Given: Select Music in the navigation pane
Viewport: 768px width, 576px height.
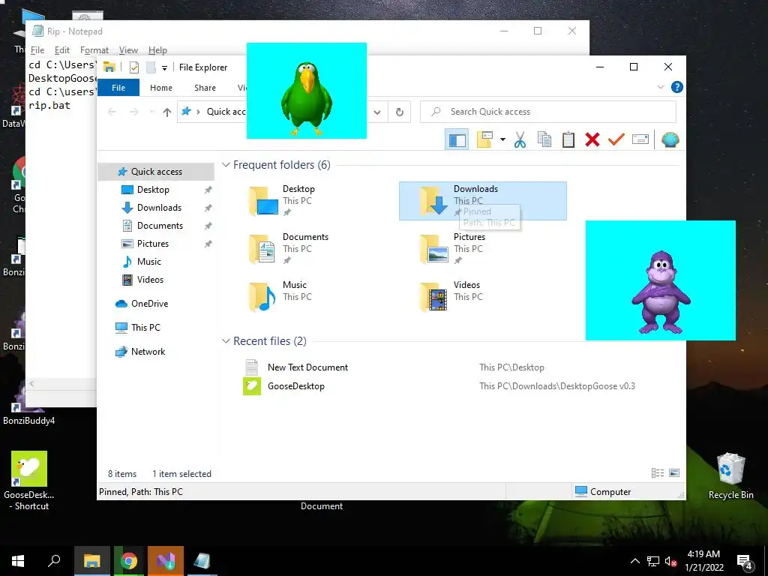Looking at the screenshot, I should [x=149, y=262].
